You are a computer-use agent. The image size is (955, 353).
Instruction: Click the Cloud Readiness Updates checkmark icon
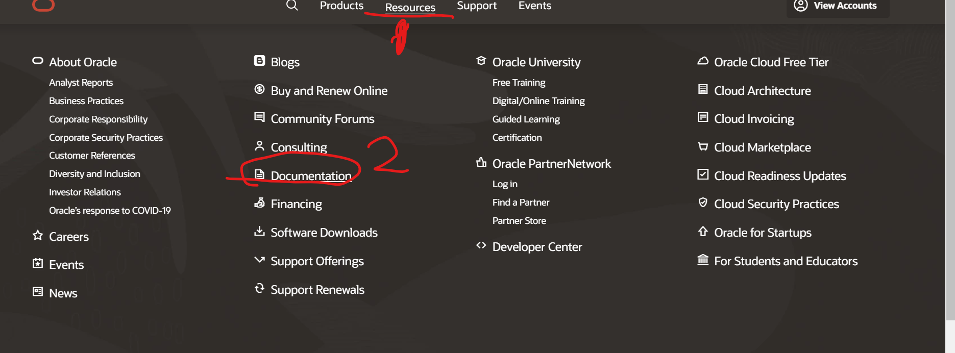(x=703, y=174)
